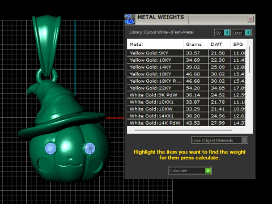Close the Metal Weights panel
Image resolution: width=272 pixels, height=204 pixels.
250,19
